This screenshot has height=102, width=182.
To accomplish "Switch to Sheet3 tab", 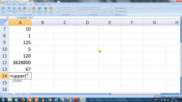I will 24,94.
